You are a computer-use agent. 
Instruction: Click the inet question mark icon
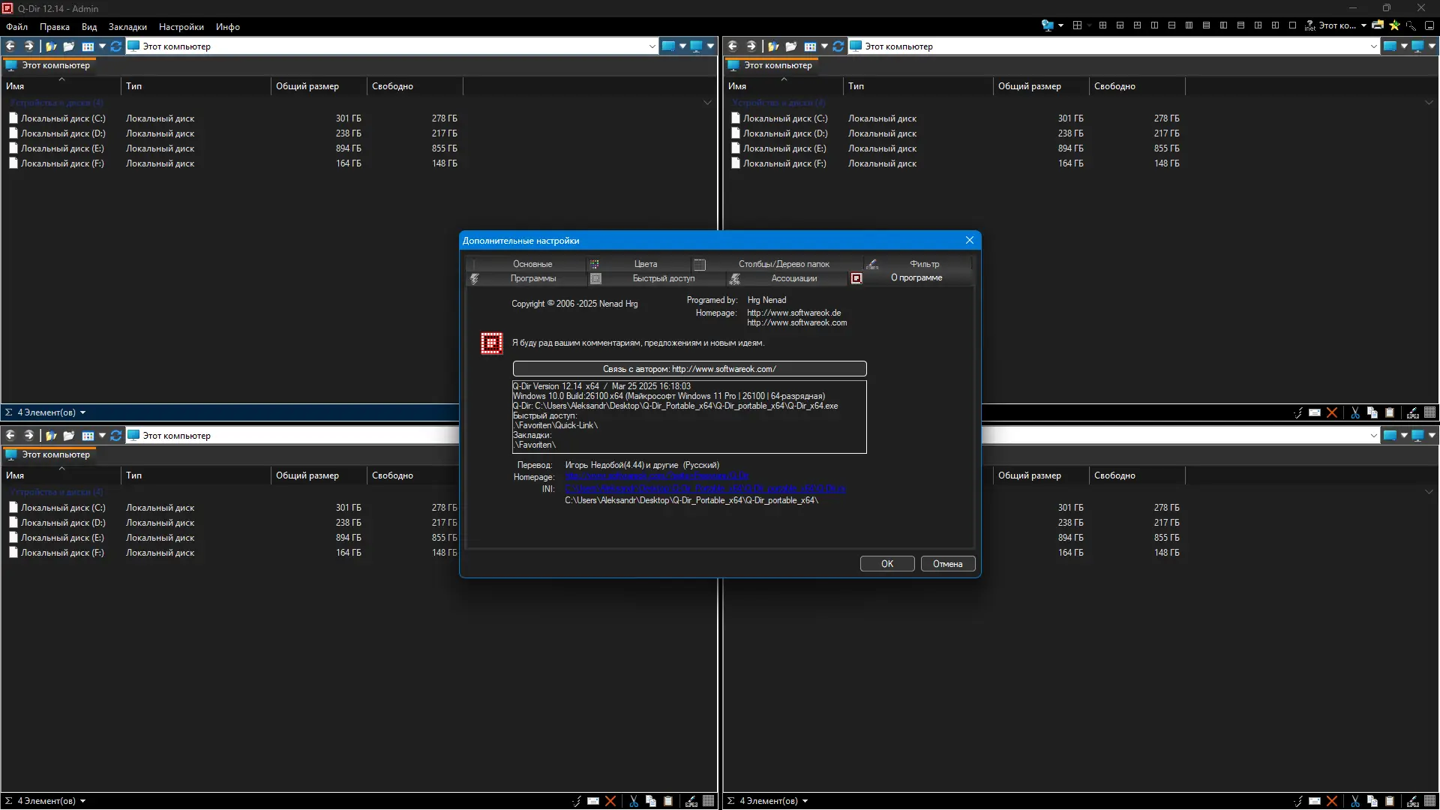point(1310,25)
